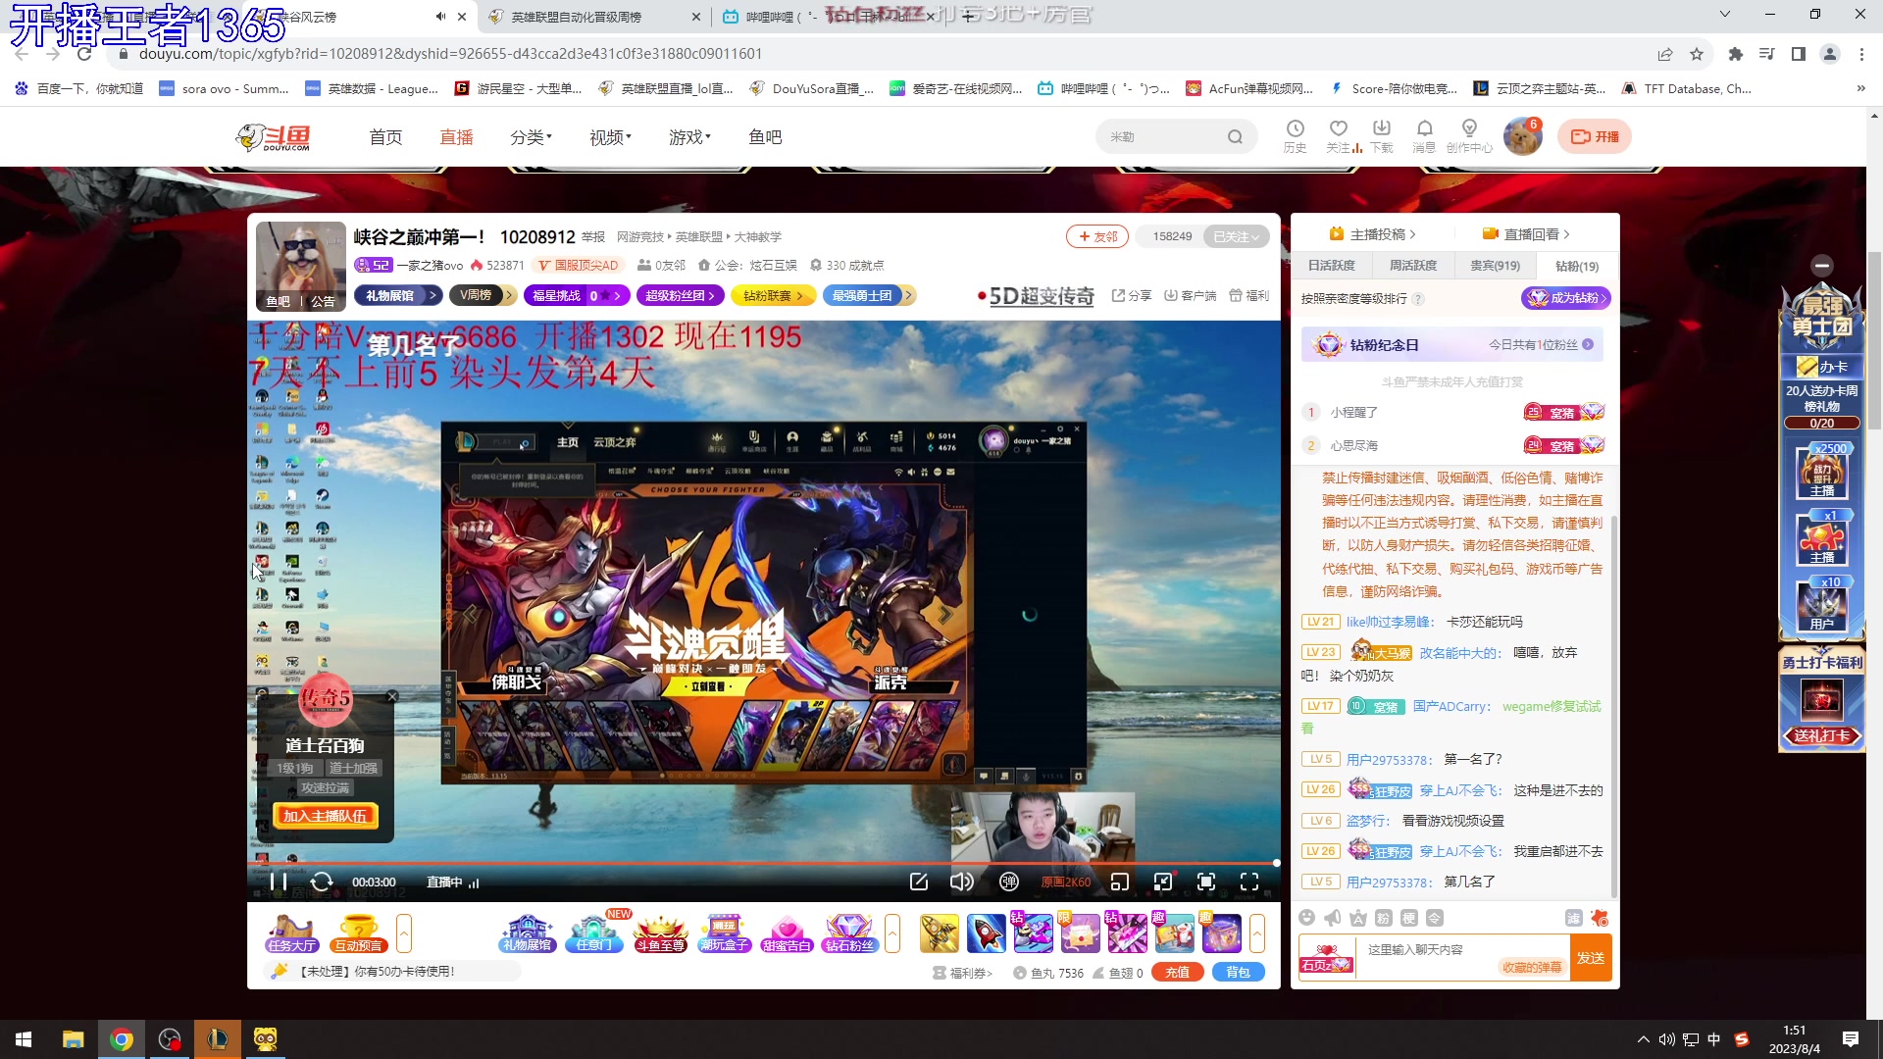The image size is (1883, 1059).
Task: Click the 开播 start streaming button
Action: pos(1595,137)
